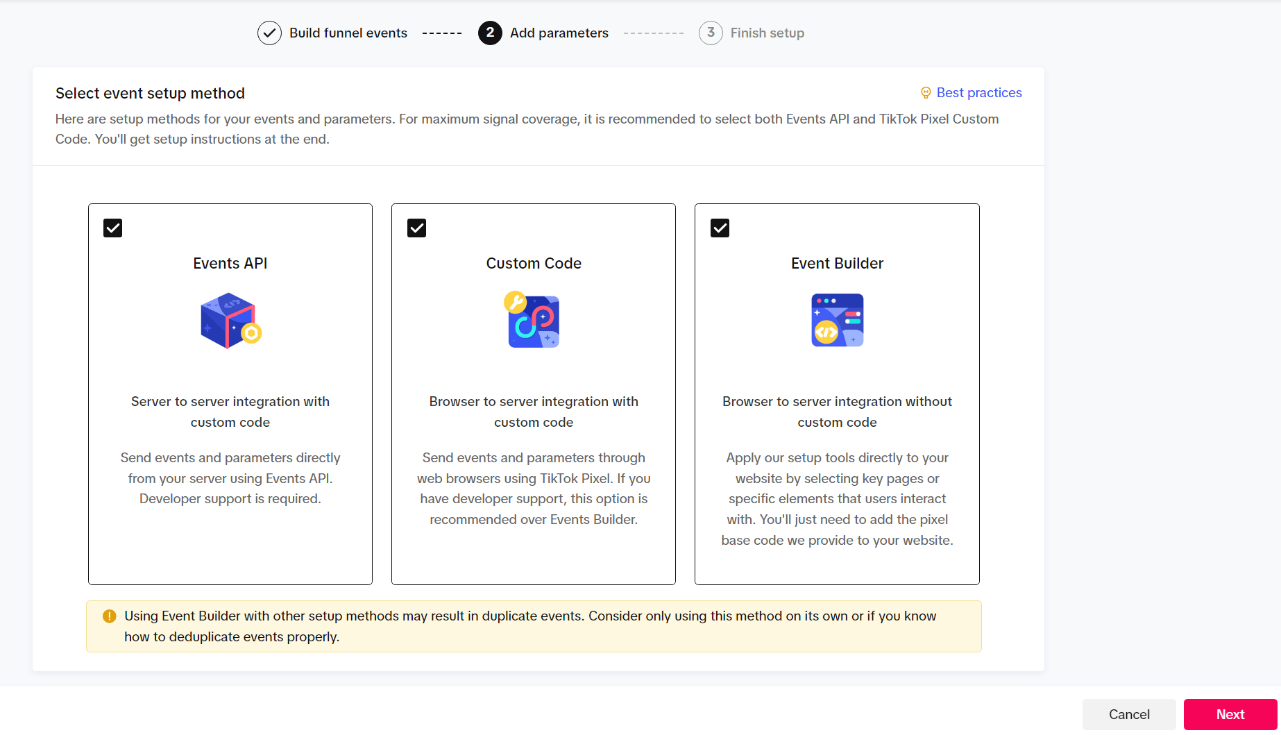Click the Event Builder illustration icon
The height and width of the screenshot is (735, 1281).
(837, 320)
